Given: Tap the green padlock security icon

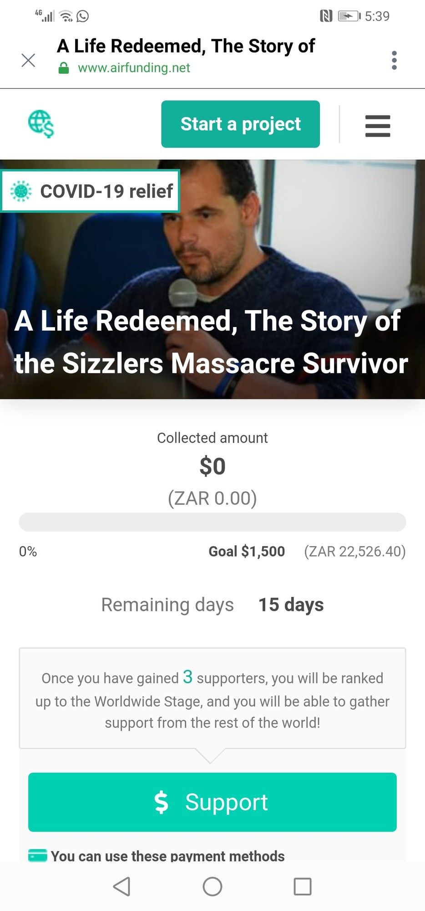Looking at the screenshot, I should [x=64, y=68].
